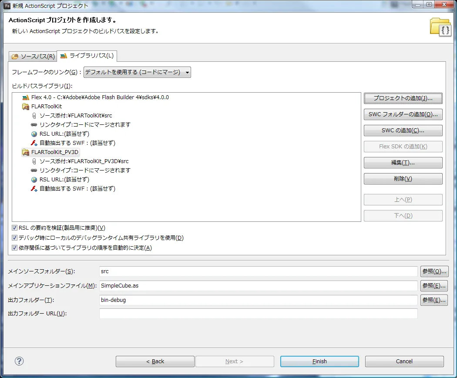Cancel the new project wizard
Image resolution: width=457 pixels, height=378 pixels.
pos(404,361)
